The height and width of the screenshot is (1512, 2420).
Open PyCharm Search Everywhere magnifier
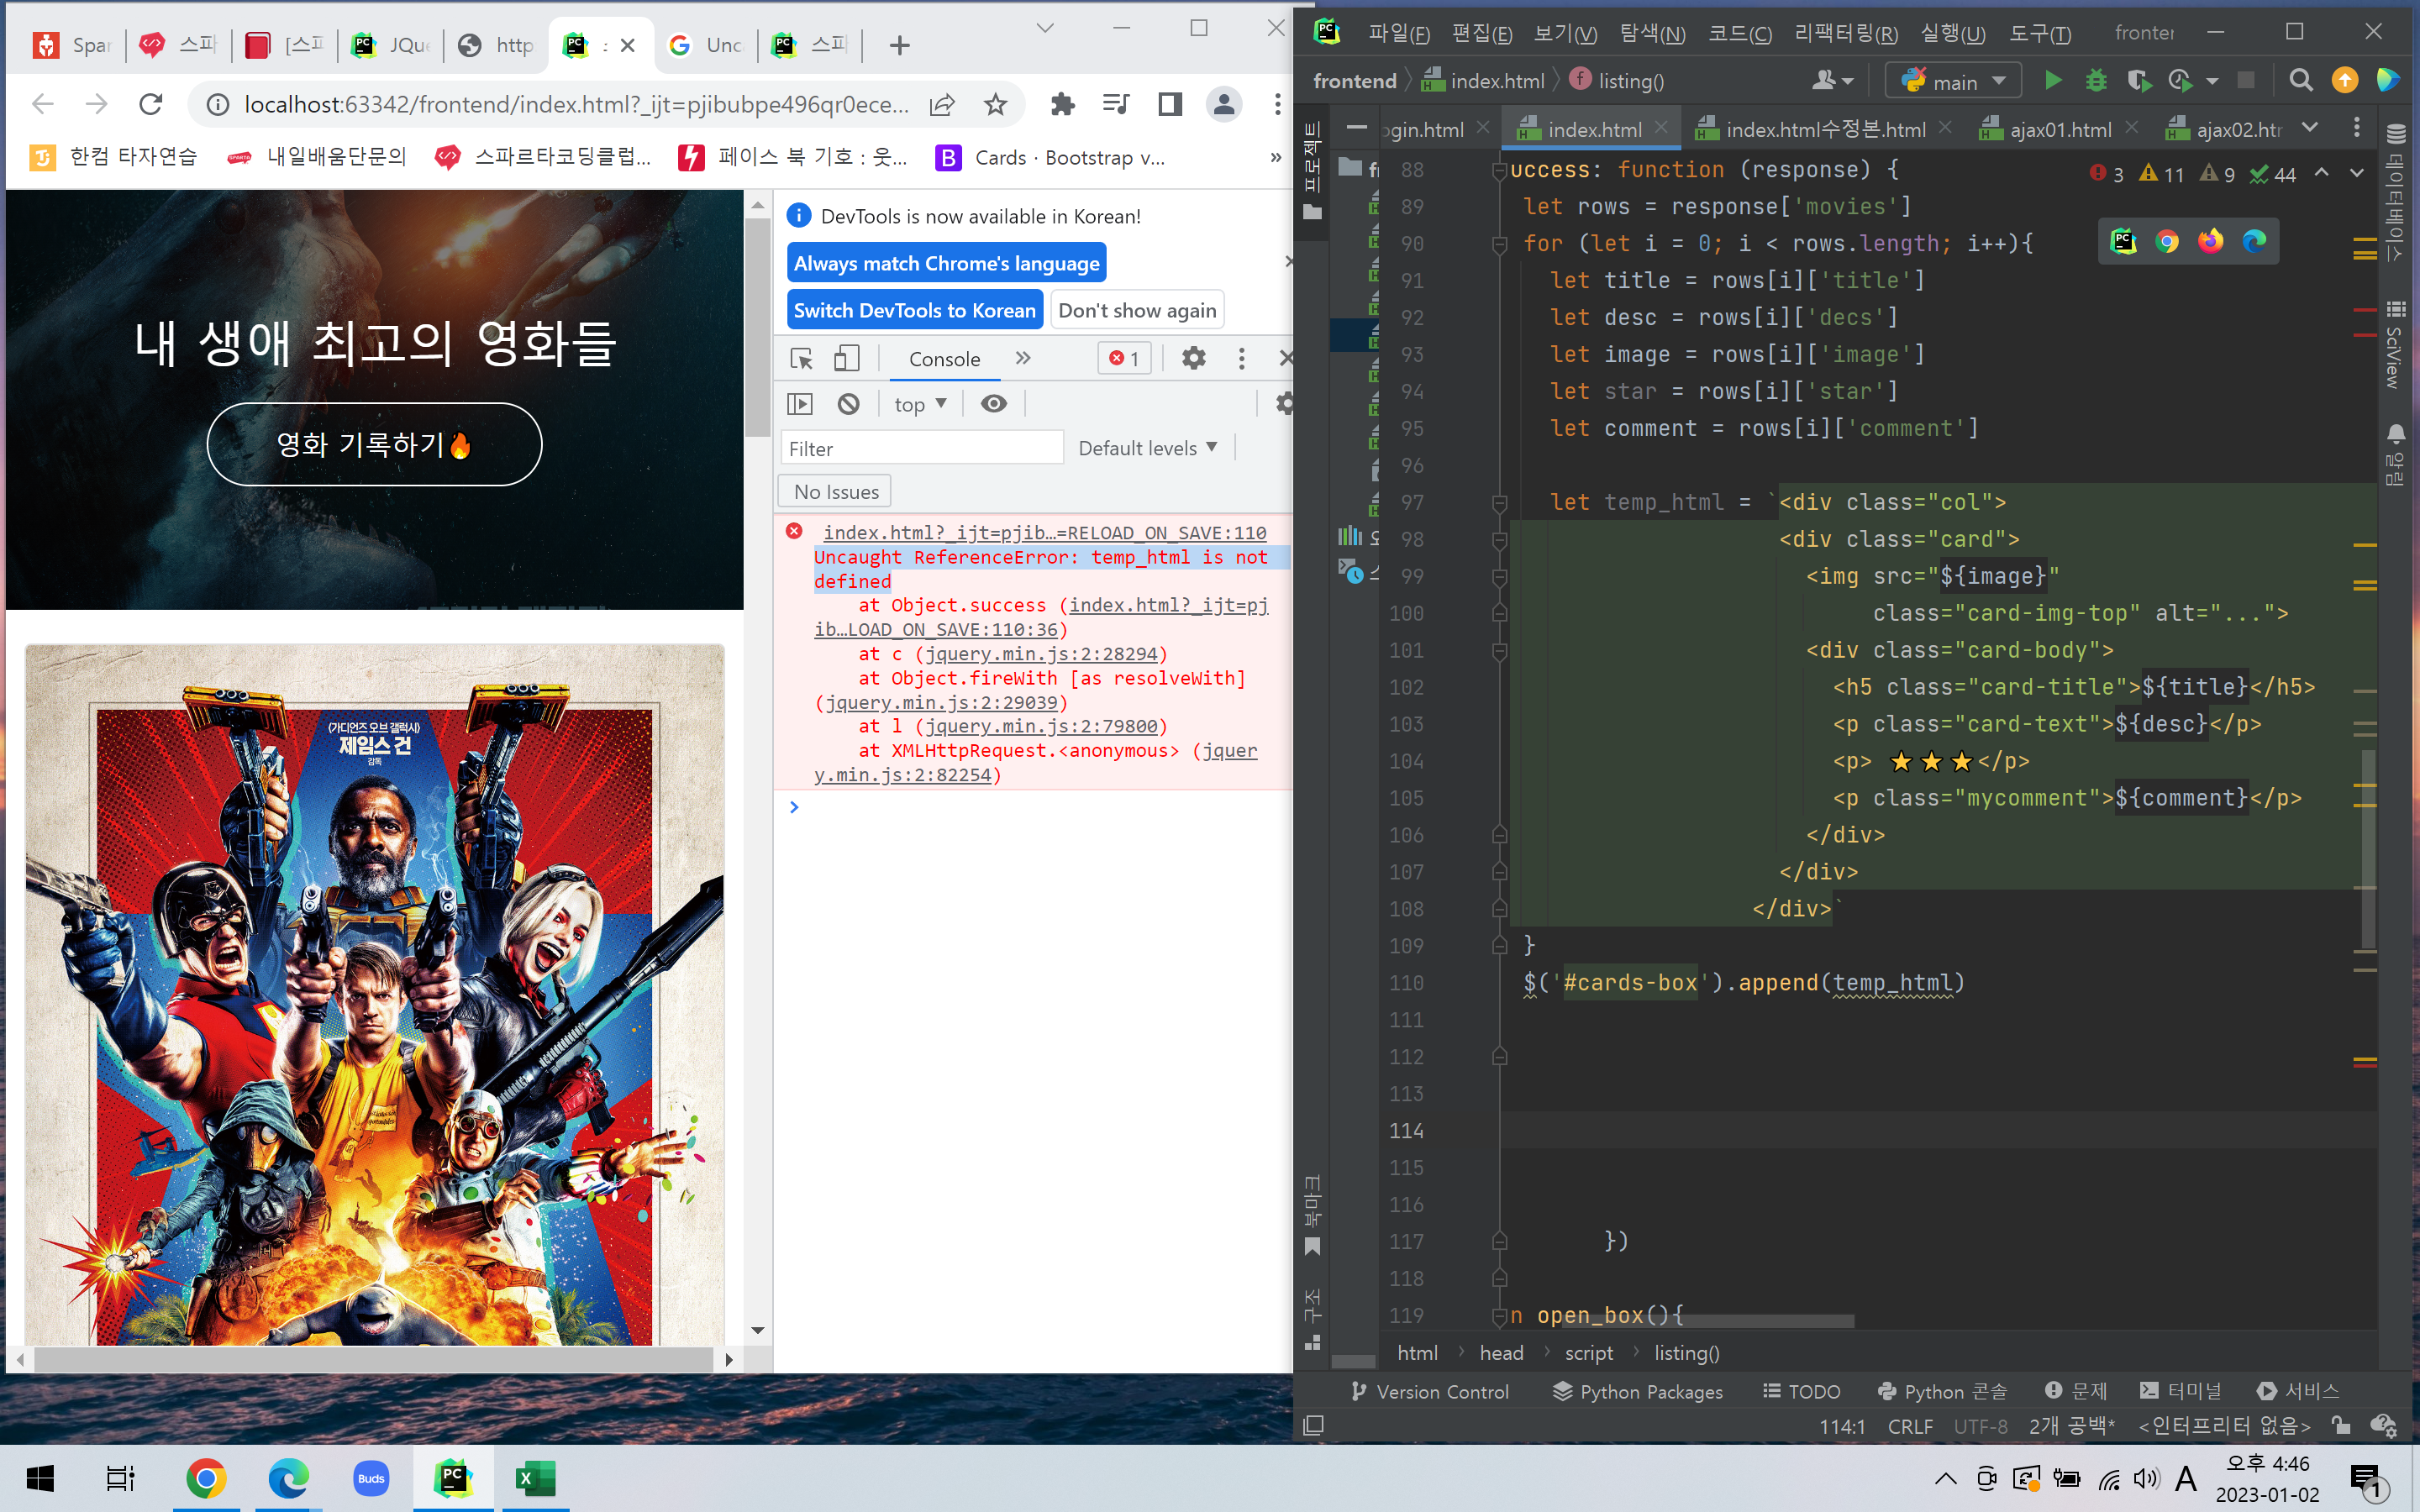pos(2300,80)
